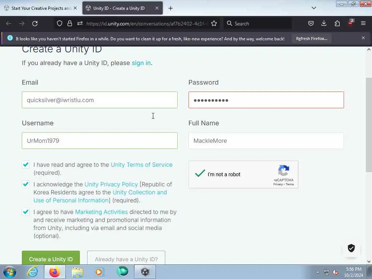This screenshot has width=372, height=279.
Task: Open the Unity app in taskbar
Action: (x=145, y=272)
